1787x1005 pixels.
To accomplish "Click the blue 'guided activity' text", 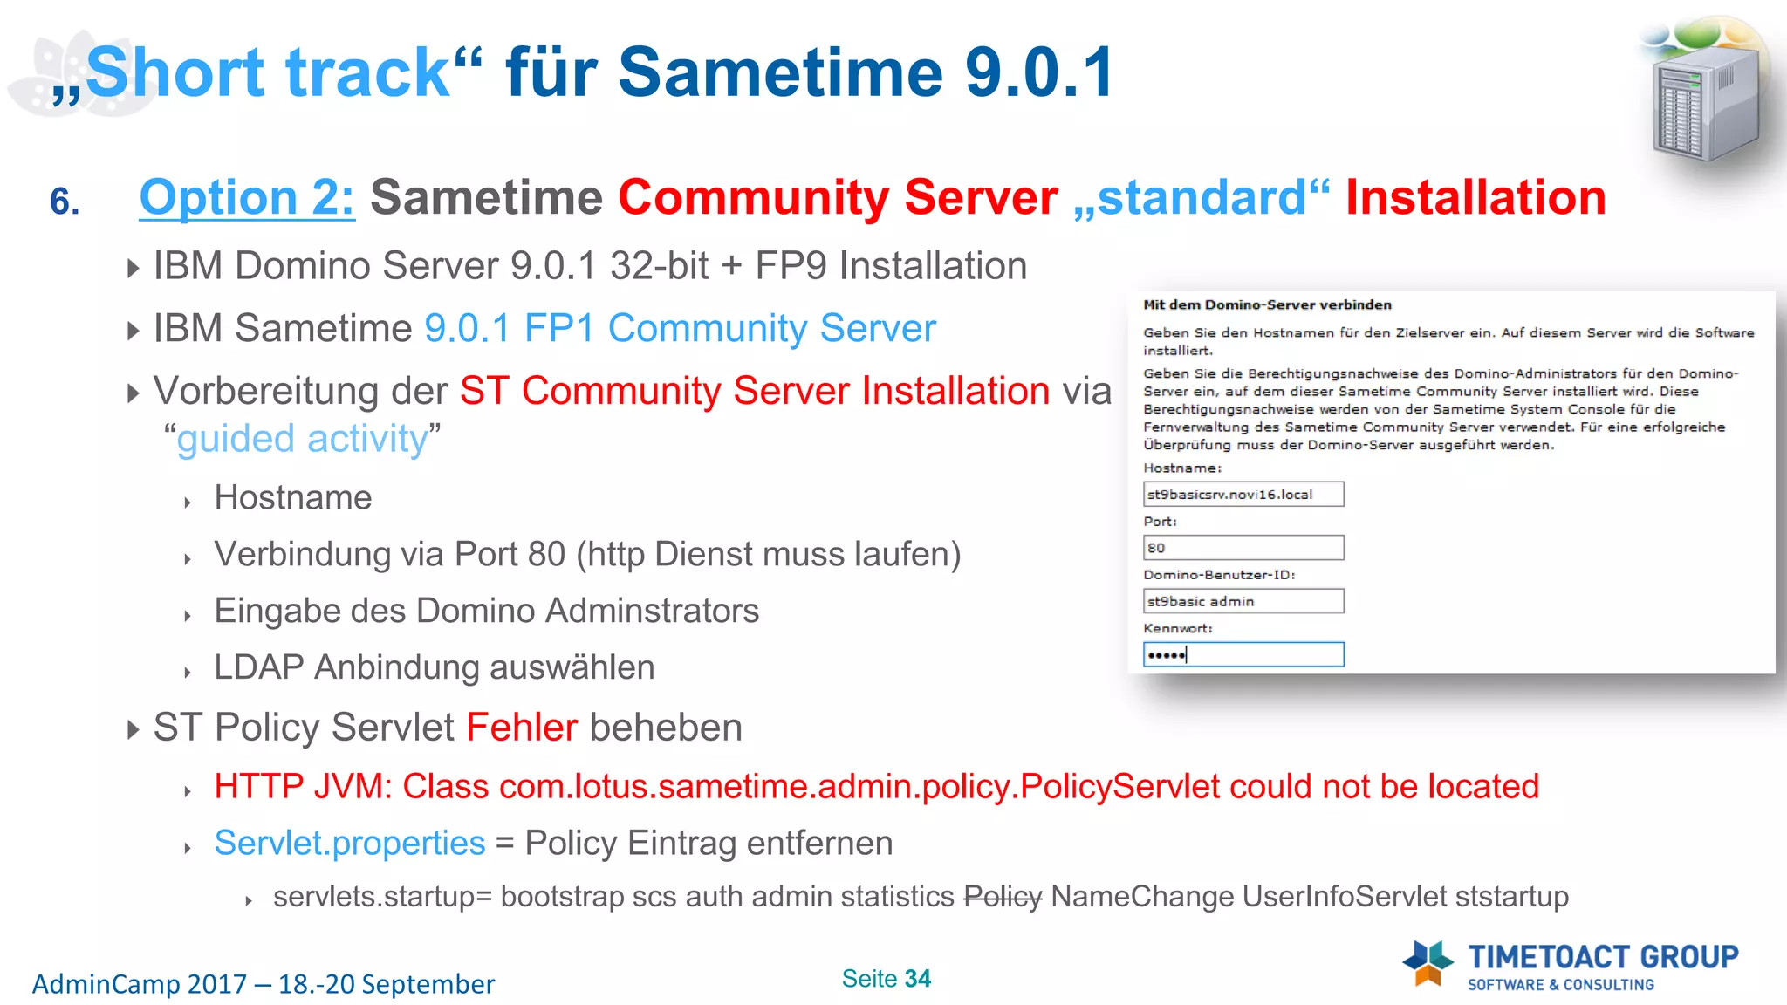I will [x=303, y=439].
